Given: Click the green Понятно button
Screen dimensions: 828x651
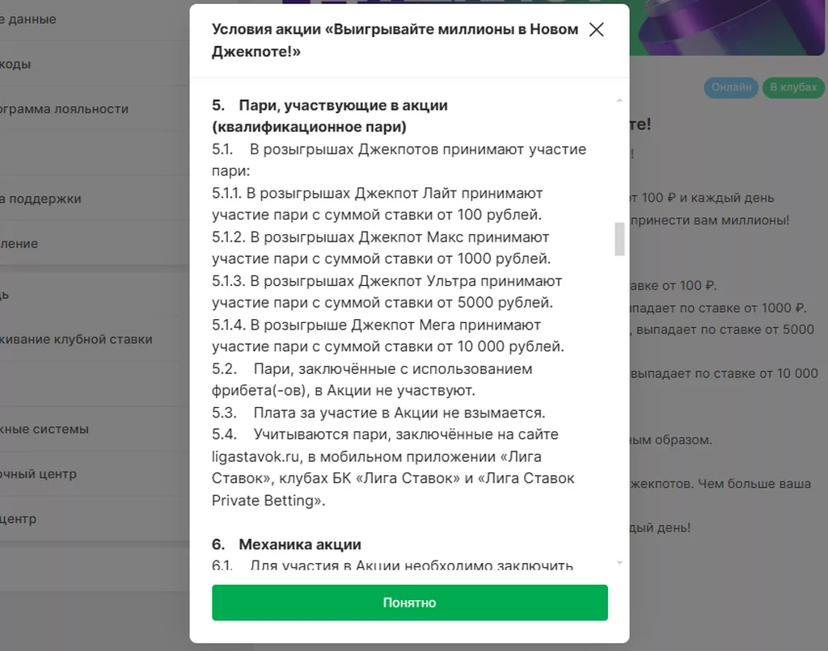Looking at the screenshot, I should tap(410, 603).
